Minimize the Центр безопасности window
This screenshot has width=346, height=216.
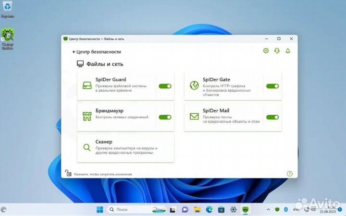[x=267, y=39]
